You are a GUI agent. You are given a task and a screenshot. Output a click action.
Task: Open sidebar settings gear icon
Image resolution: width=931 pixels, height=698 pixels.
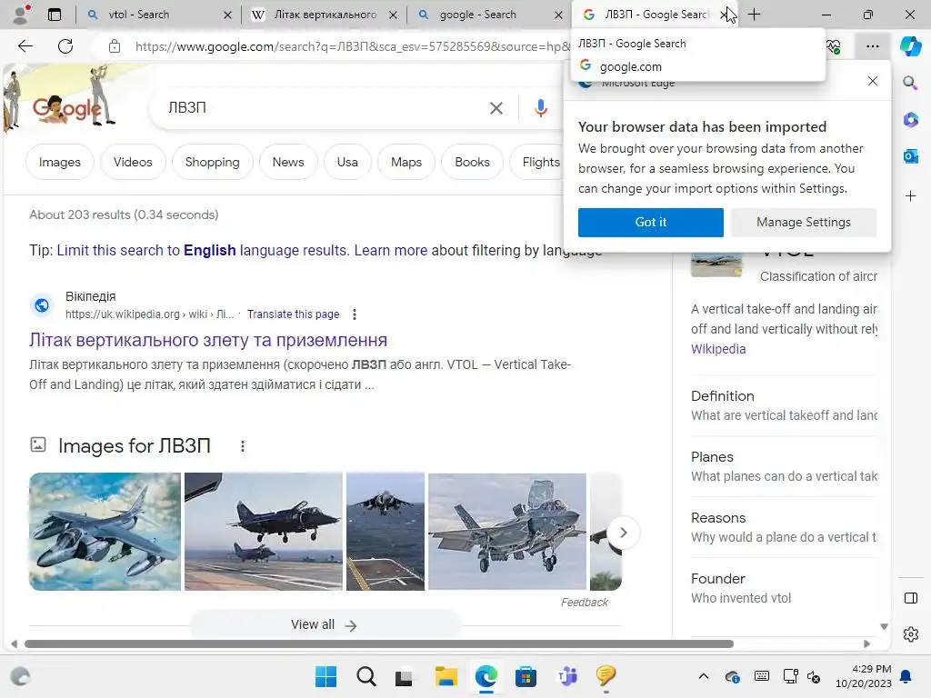(x=910, y=634)
